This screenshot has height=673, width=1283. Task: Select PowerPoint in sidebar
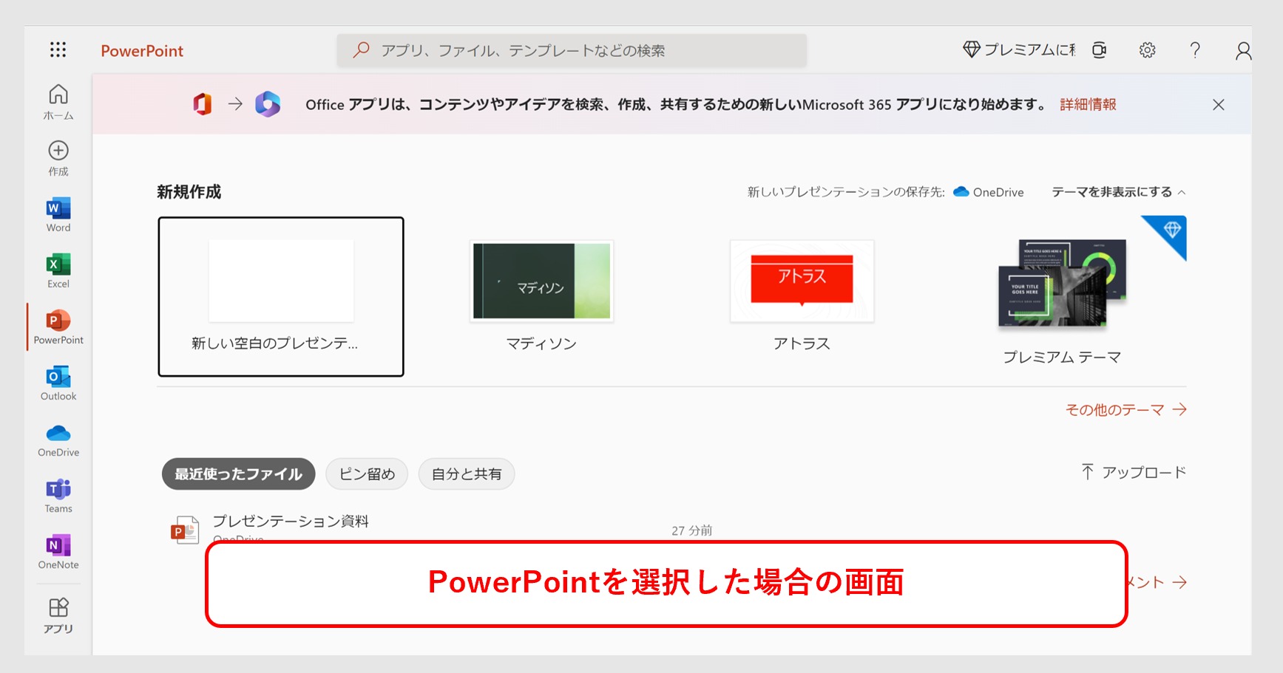coord(58,327)
